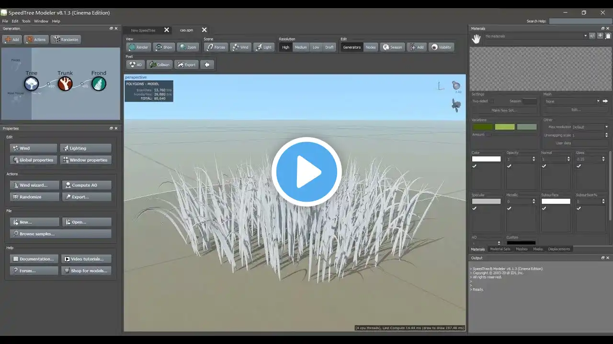
Task: Click the back arrow toolbar icon
Action: pos(207,64)
